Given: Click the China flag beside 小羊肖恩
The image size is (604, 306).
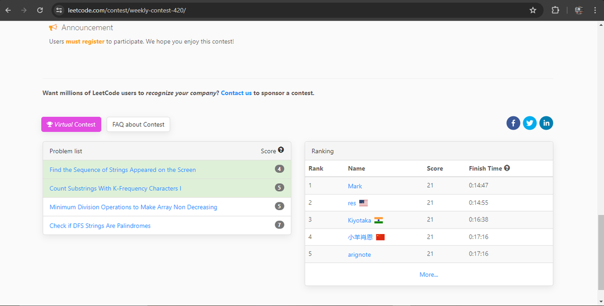Looking at the screenshot, I should [381, 237].
